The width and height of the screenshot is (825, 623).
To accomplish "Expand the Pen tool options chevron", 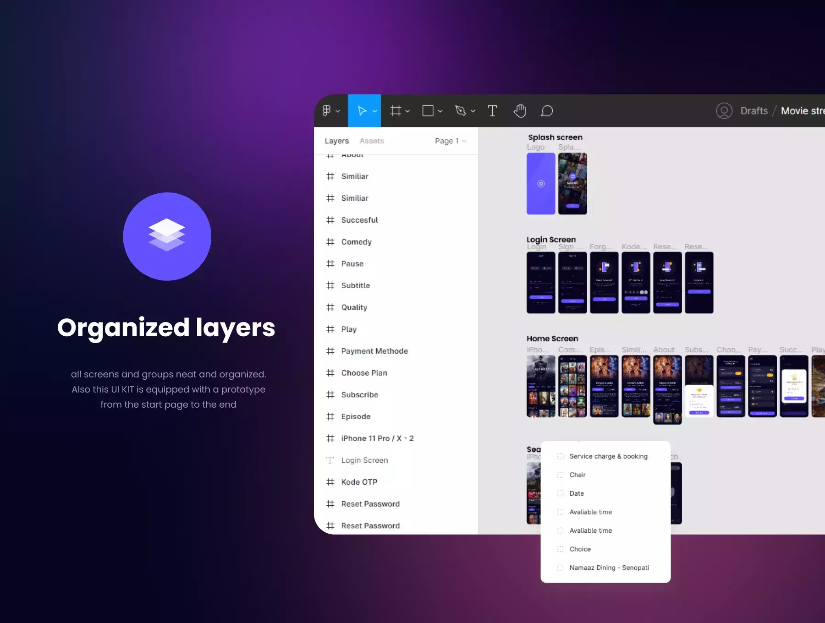I will click(x=473, y=111).
